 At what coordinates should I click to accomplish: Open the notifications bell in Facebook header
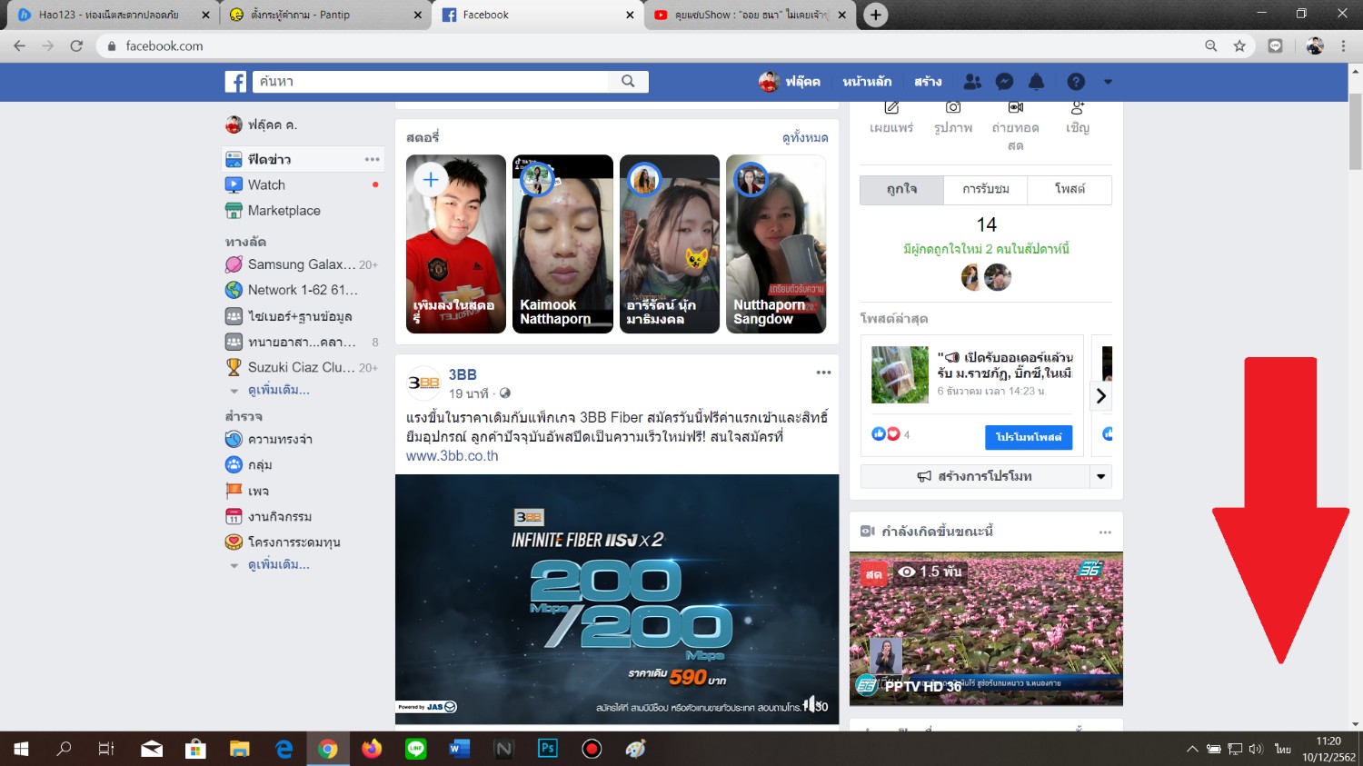(1036, 82)
